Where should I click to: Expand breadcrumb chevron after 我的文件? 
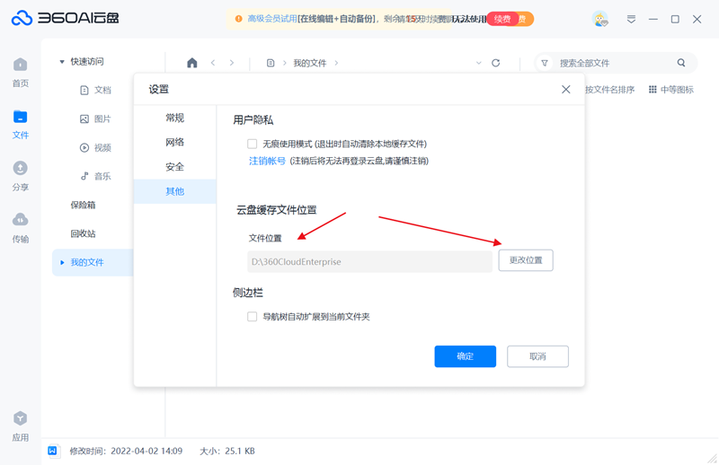[x=336, y=63]
